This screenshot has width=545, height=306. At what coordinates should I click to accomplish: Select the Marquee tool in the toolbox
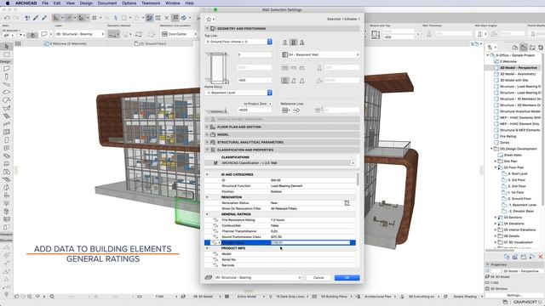(6, 54)
